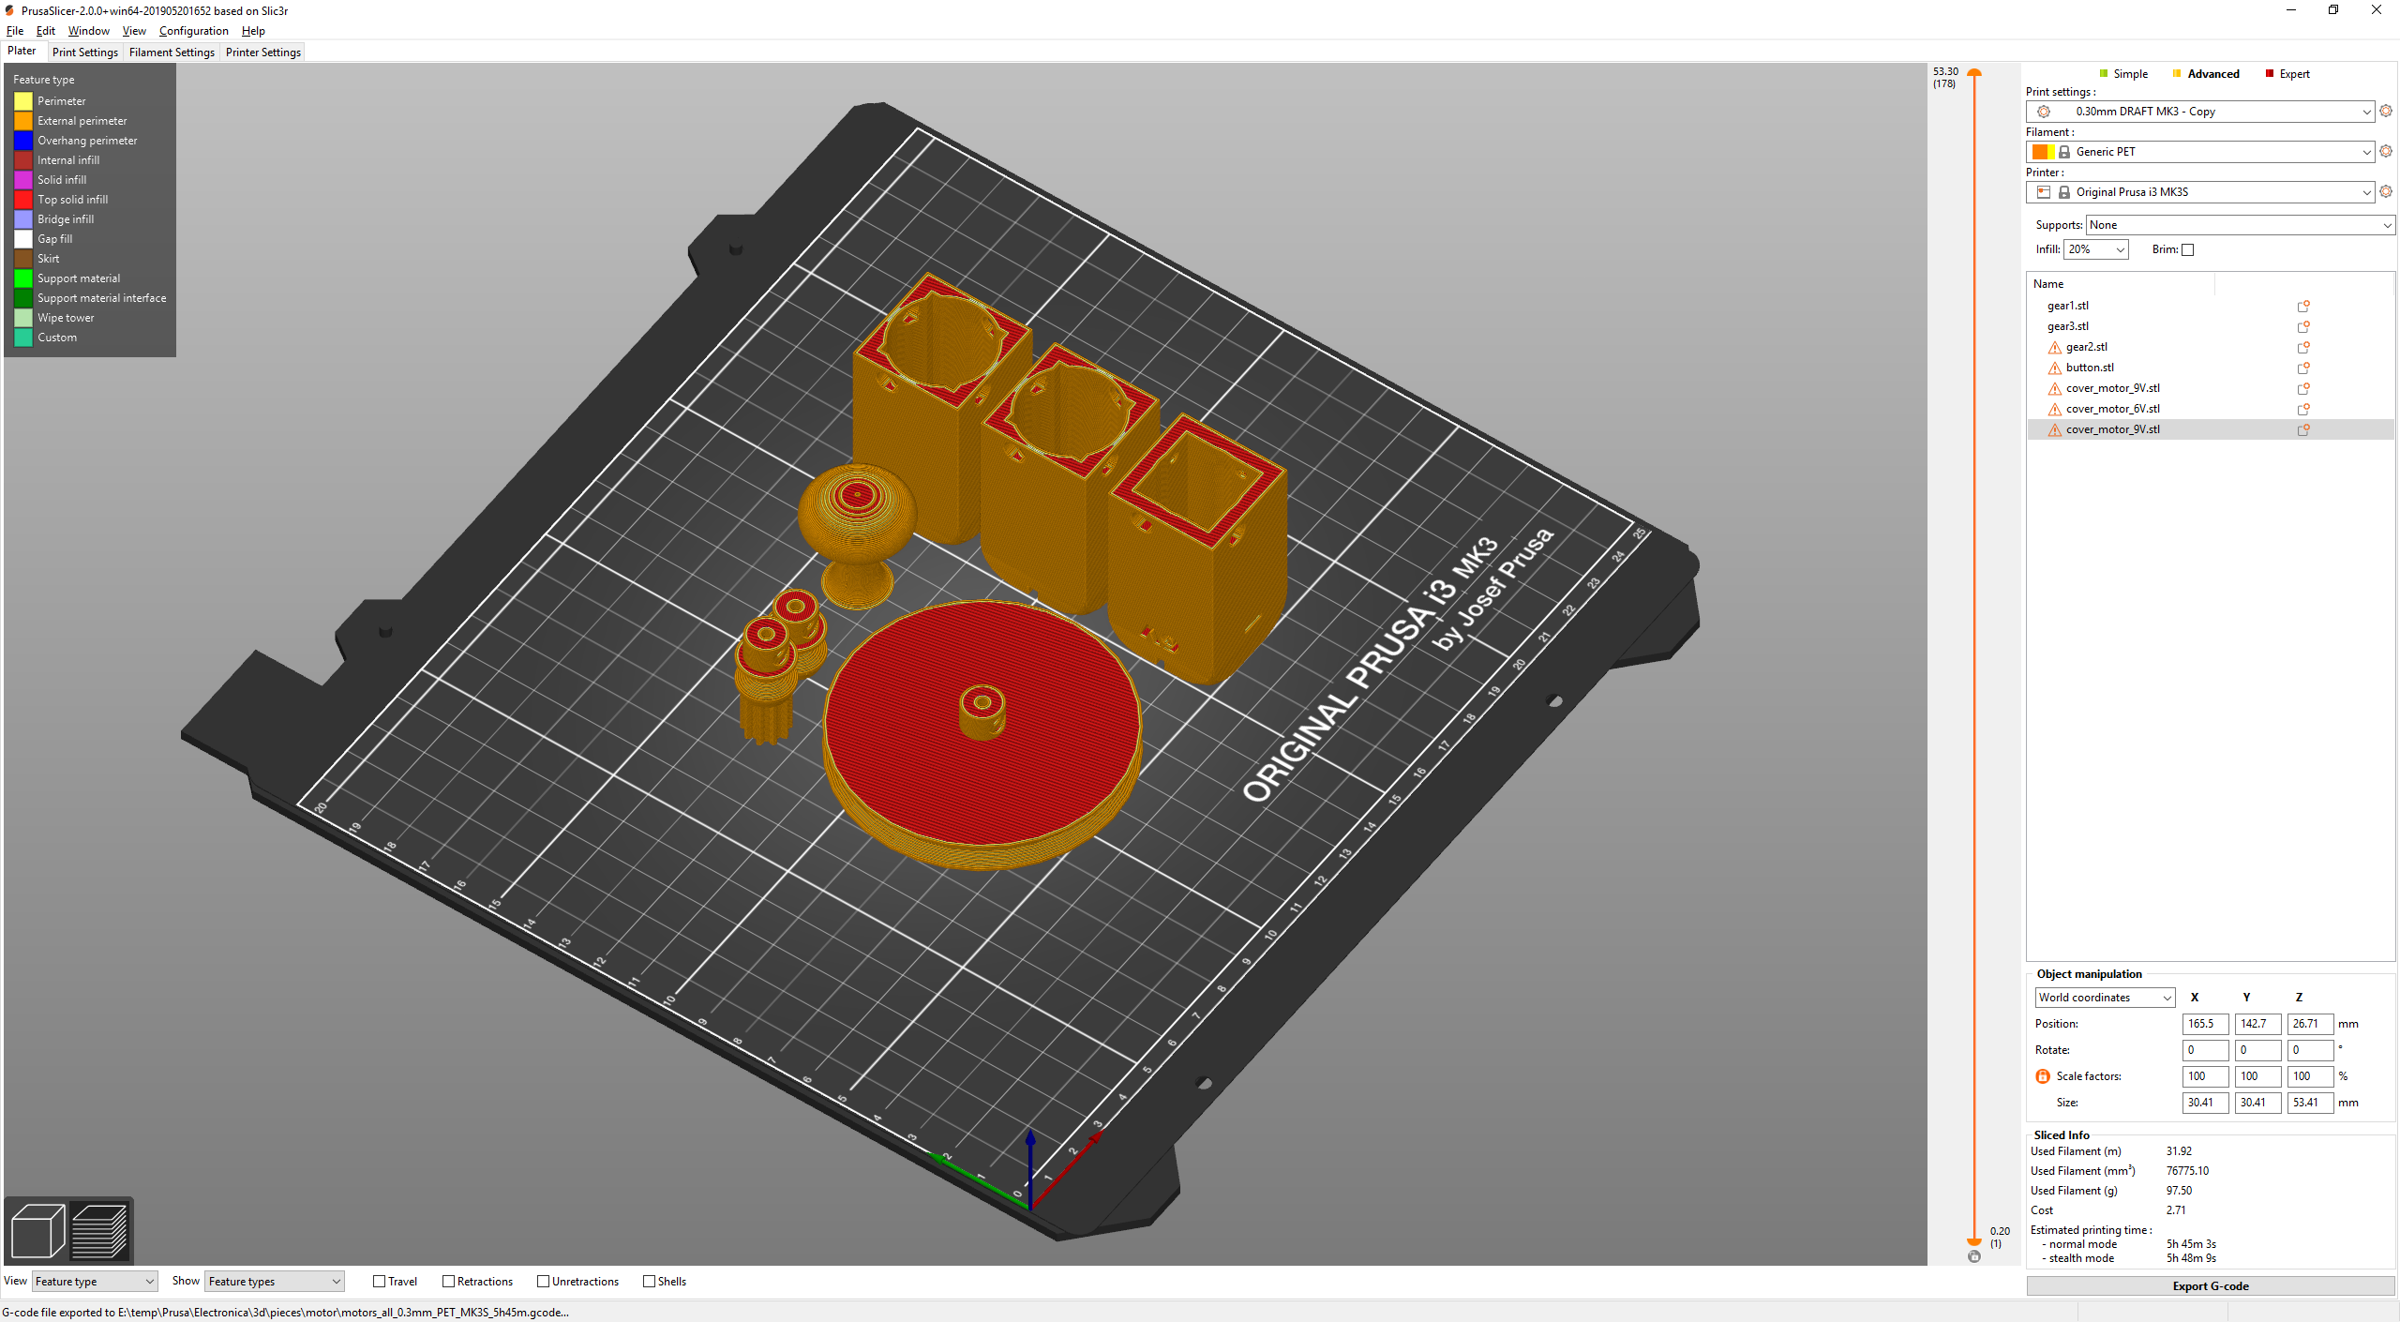
Task: Click the layer slider settings cog icon
Action: pyautogui.click(x=1974, y=1256)
